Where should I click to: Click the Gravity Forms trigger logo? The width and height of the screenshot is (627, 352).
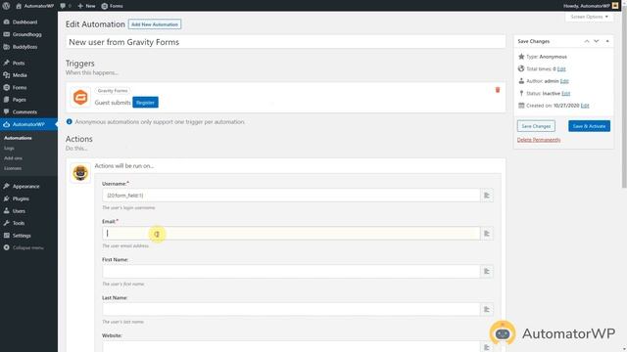[x=80, y=98]
